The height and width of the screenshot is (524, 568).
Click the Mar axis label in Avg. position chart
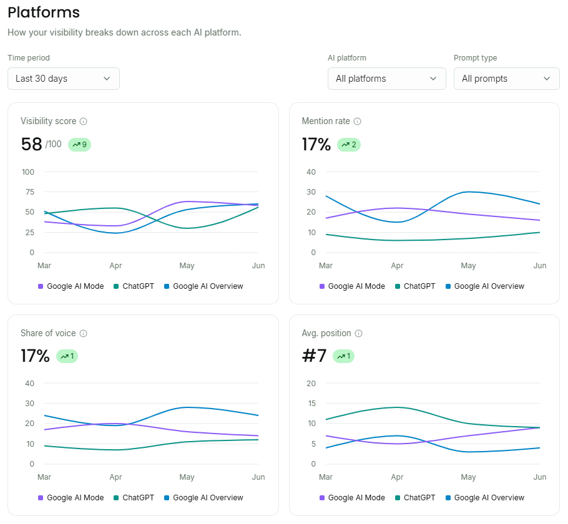[326, 477]
